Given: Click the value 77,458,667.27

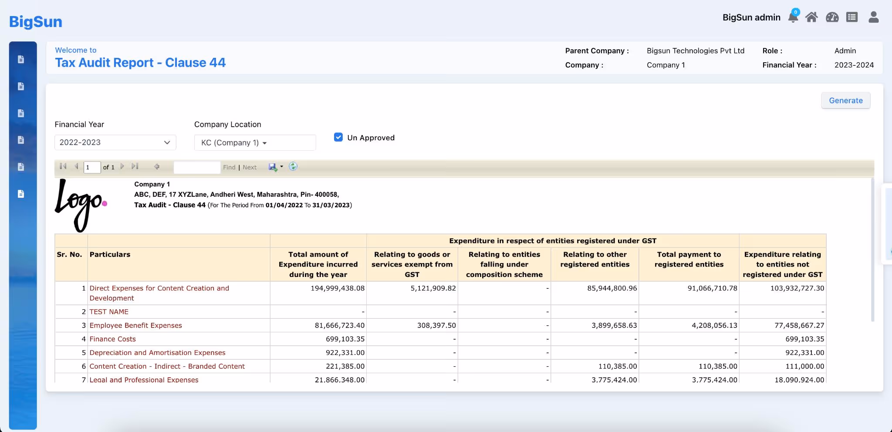Looking at the screenshot, I should [799, 325].
